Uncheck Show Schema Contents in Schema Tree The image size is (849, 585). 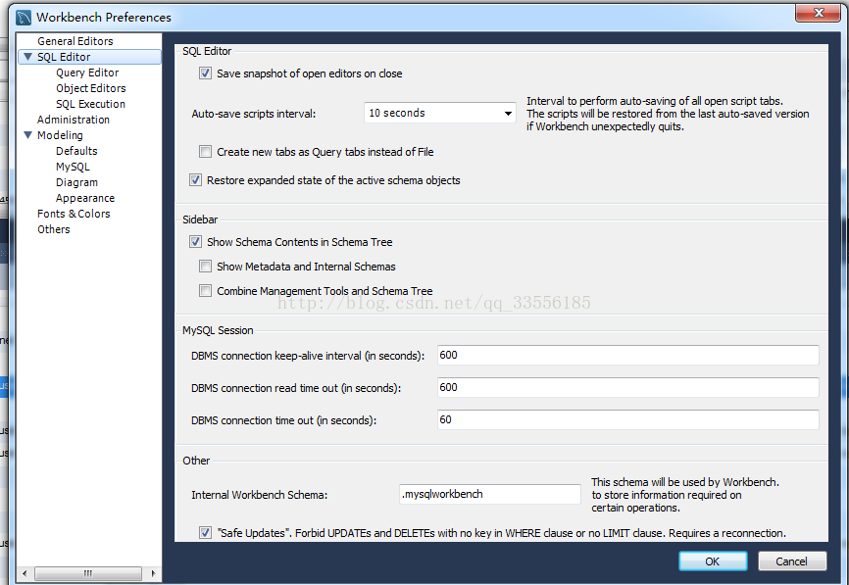click(x=195, y=242)
